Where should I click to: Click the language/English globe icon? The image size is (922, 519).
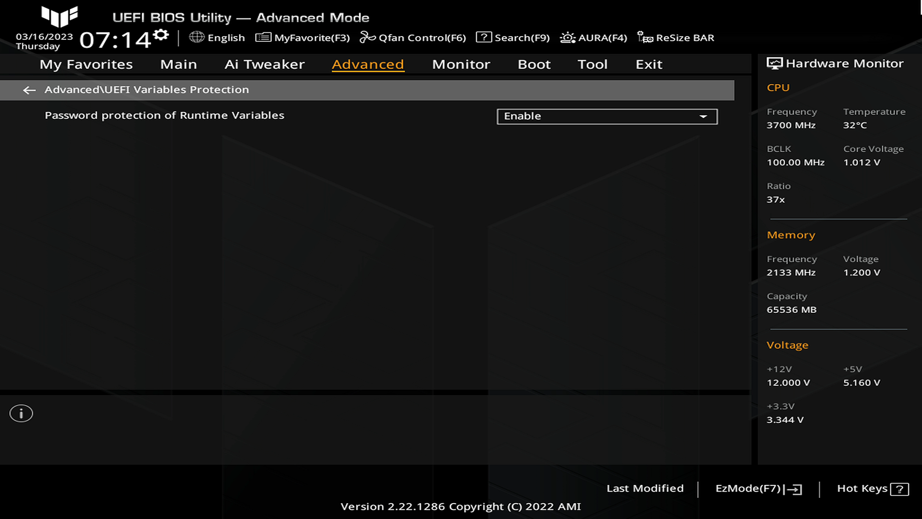click(x=197, y=37)
